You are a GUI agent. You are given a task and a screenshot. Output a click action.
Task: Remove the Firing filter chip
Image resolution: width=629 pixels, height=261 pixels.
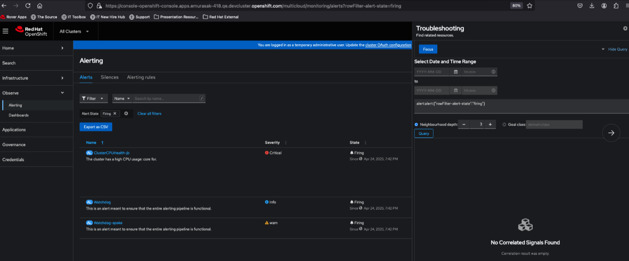coord(115,113)
